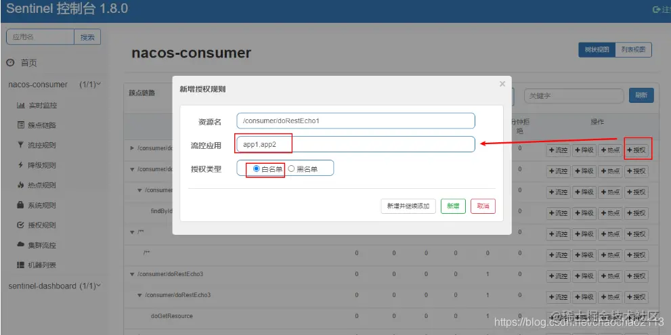Viewport: 671px width, 335px height.
Task: Click +授权 in the first collapsed /consumer row
Action: (x=636, y=150)
